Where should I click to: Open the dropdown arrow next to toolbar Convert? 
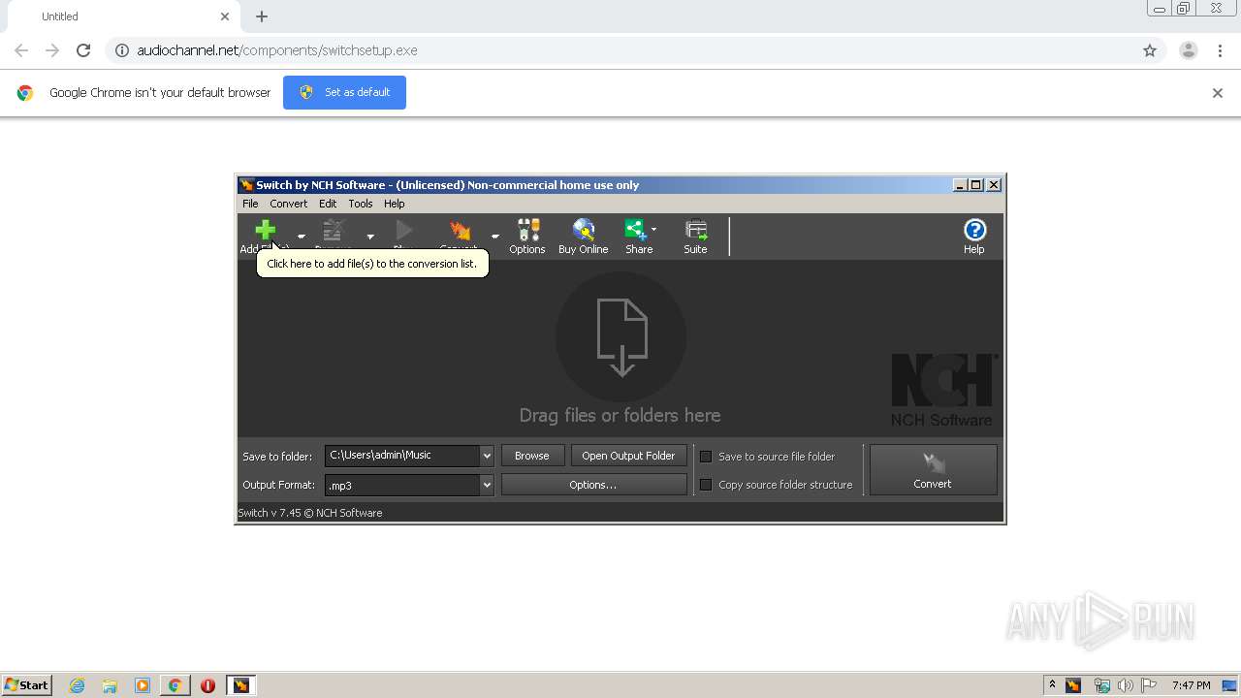[x=495, y=237]
